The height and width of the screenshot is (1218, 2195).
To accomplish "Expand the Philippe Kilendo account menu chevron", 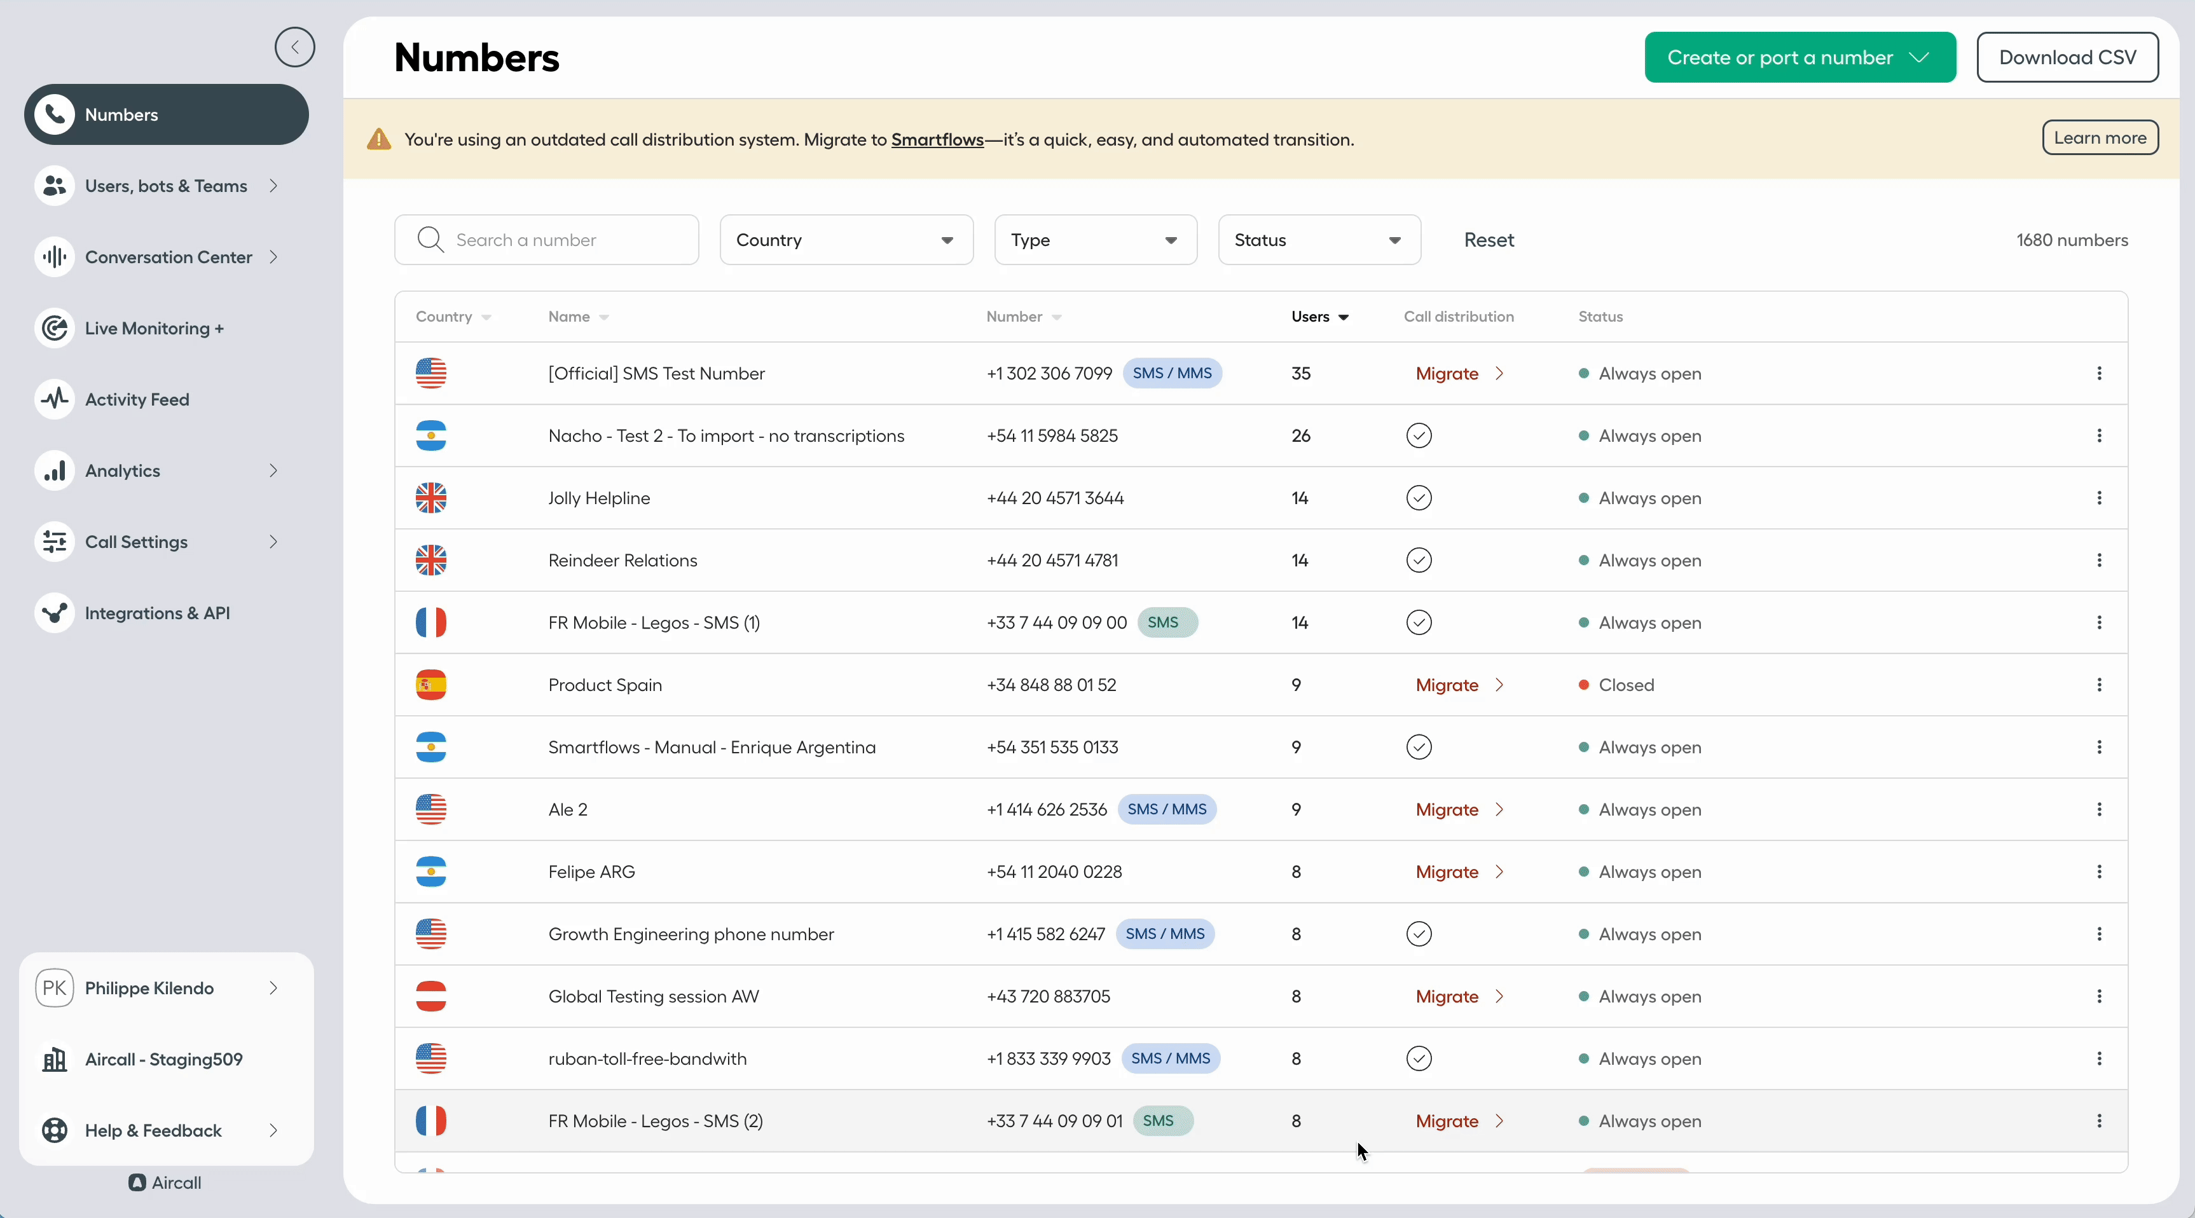I will click(x=273, y=988).
